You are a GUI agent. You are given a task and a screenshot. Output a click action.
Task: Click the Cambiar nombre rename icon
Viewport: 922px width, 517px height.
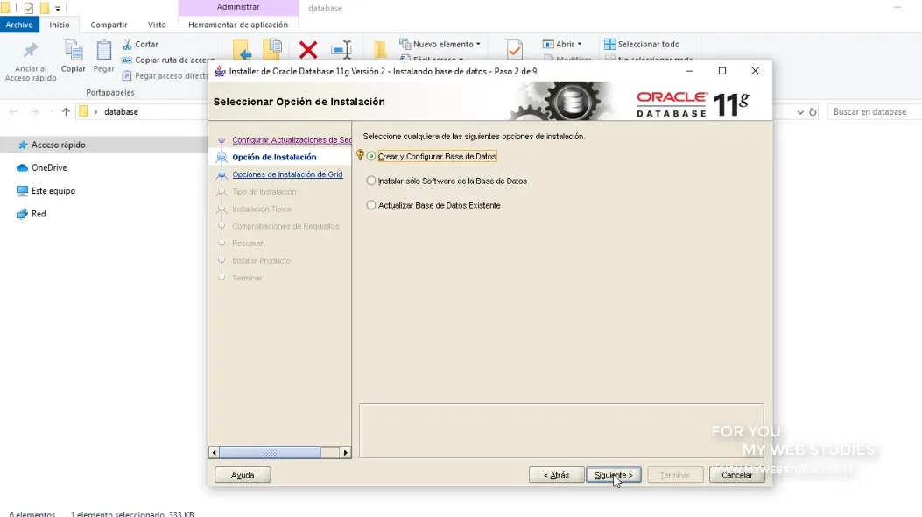coord(341,50)
